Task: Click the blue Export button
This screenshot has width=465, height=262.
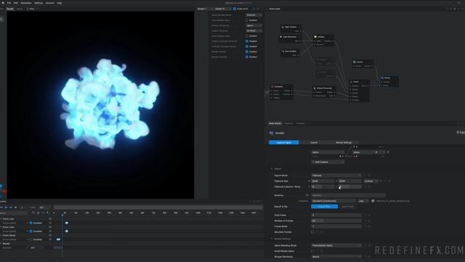Action: click(x=324, y=207)
